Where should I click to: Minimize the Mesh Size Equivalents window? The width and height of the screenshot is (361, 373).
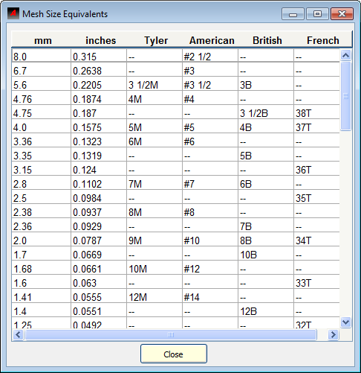(x=293, y=14)
